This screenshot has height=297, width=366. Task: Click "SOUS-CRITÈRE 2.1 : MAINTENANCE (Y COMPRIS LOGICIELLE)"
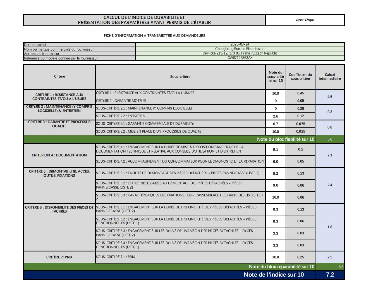tap(144, 108)
